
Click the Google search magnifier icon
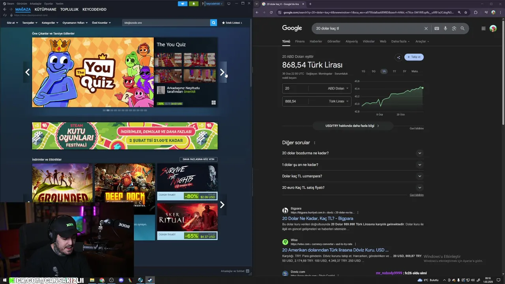pos(462,28)
